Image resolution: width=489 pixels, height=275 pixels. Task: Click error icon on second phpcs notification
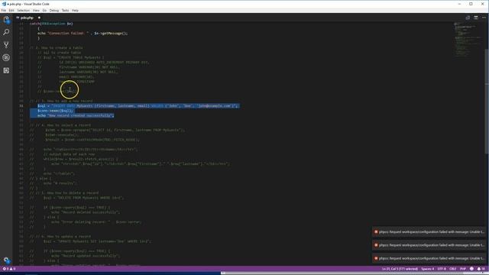(x=376, y=245)
